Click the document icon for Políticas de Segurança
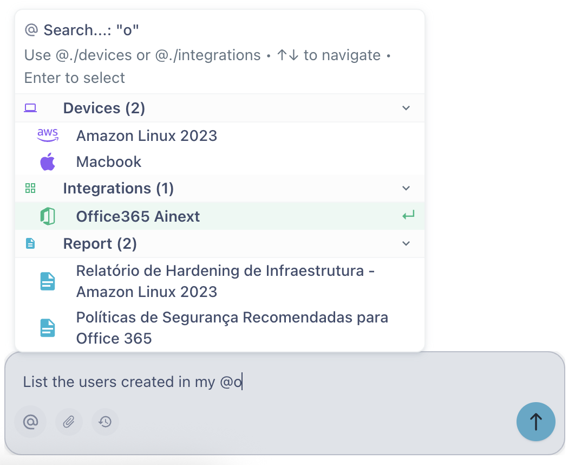 47,327
